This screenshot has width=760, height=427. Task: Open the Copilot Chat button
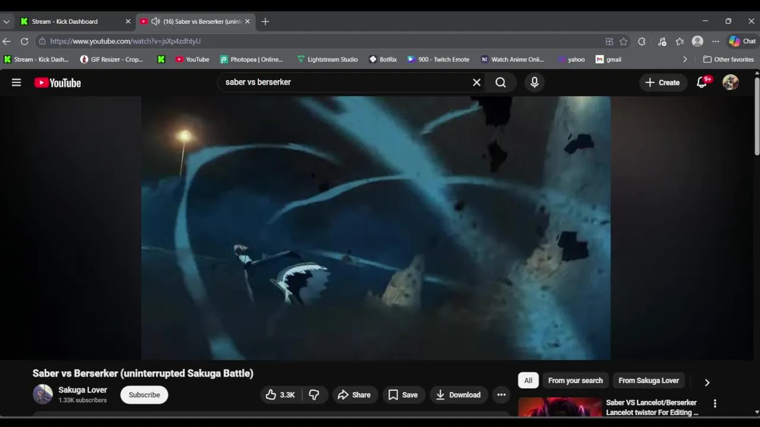coord(742,42)
